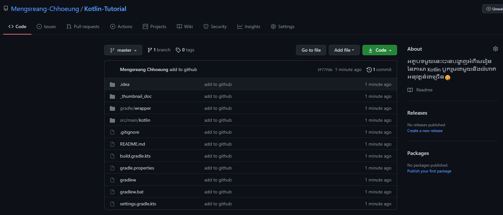Open the Kotlin-Tutorial repository link

105,9
